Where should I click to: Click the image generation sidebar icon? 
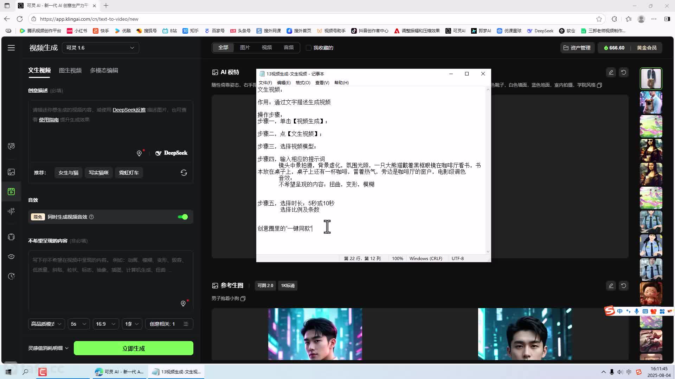(11, 172)
